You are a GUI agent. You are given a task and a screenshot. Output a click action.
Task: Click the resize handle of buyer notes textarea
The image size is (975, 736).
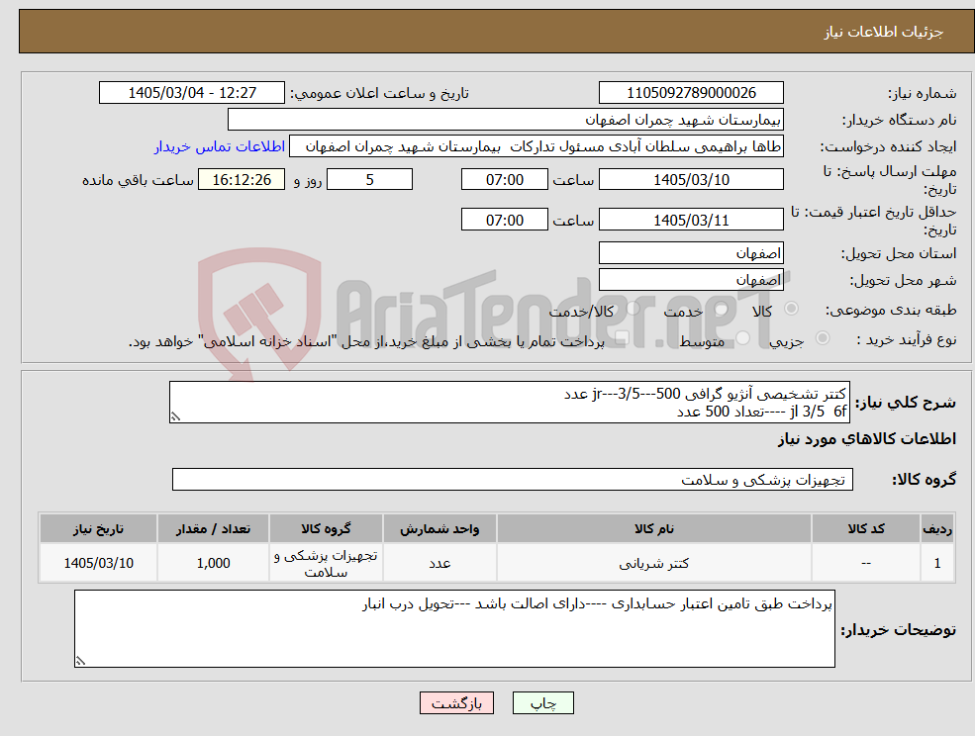80,662
